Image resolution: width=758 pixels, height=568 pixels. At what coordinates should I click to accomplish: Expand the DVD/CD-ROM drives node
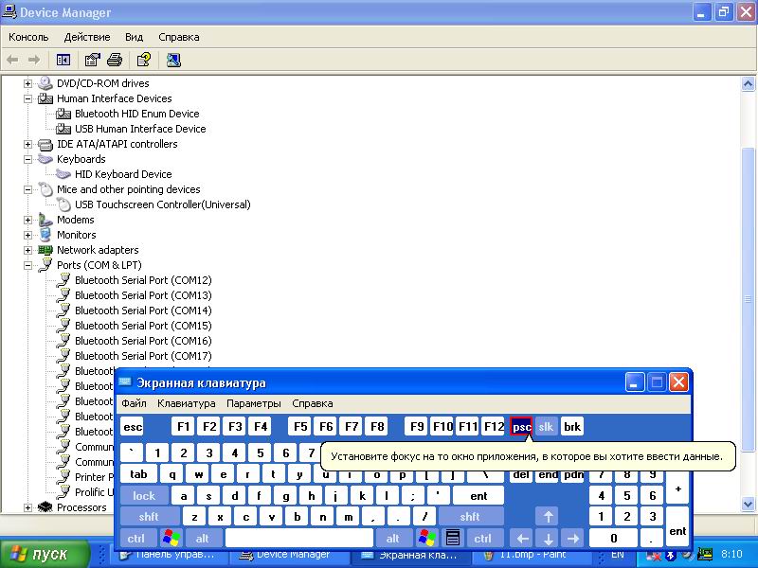28,83
